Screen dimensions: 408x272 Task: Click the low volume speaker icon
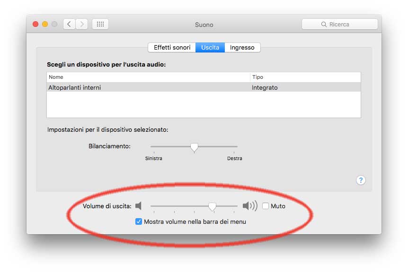pos(138,206)
